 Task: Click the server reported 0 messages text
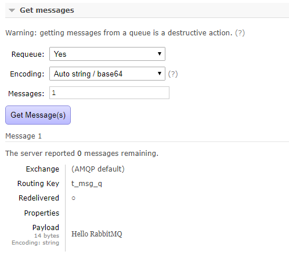82,154
